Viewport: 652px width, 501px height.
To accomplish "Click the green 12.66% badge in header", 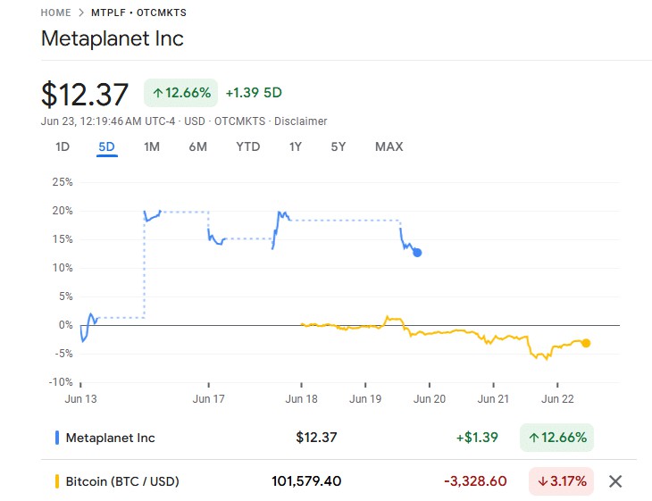I will coord(181,92).
